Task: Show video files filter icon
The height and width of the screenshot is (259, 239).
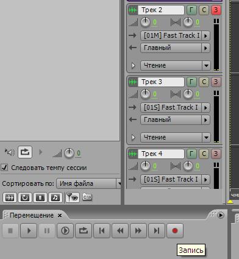Action: point(40,197)
